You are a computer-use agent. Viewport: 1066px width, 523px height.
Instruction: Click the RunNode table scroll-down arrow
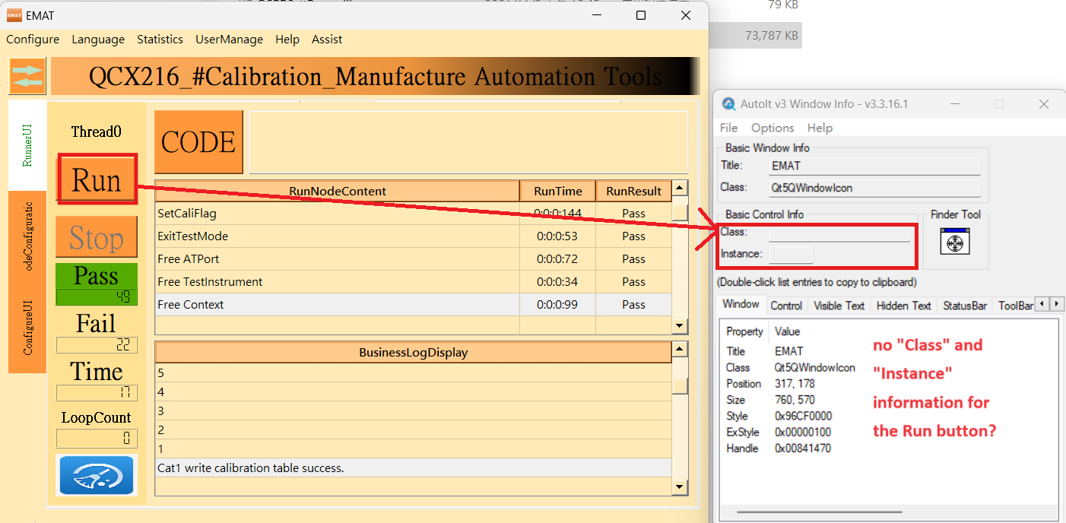point(680,326)
